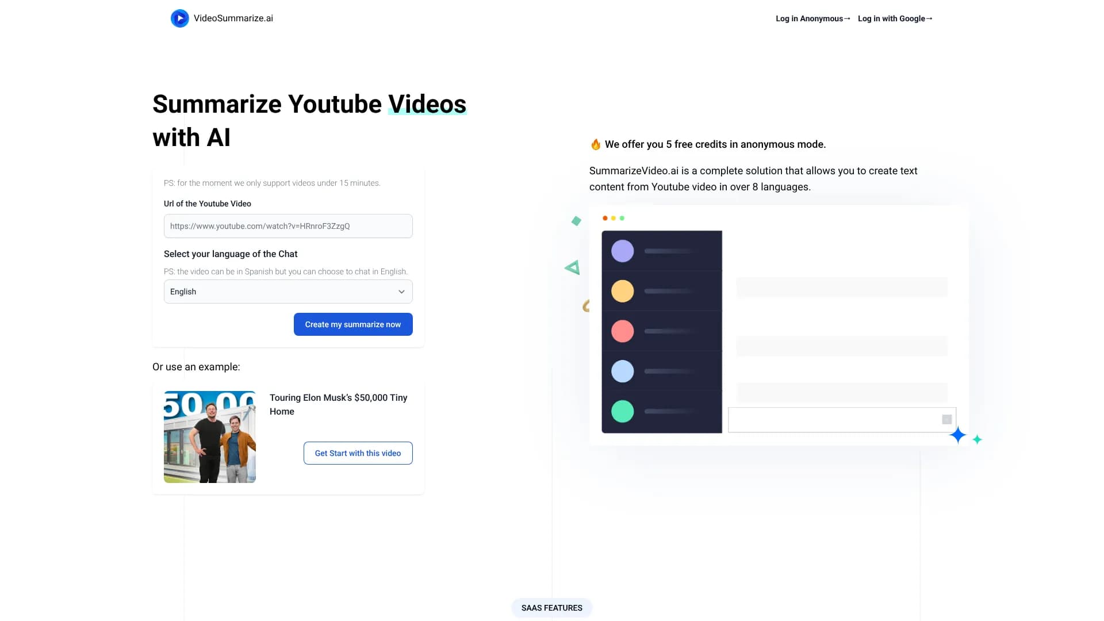Click the SummarizeVideo.ai complete solution description
Screen dimensions: 1104x621
pyautogui.click(x=753, y=179)
